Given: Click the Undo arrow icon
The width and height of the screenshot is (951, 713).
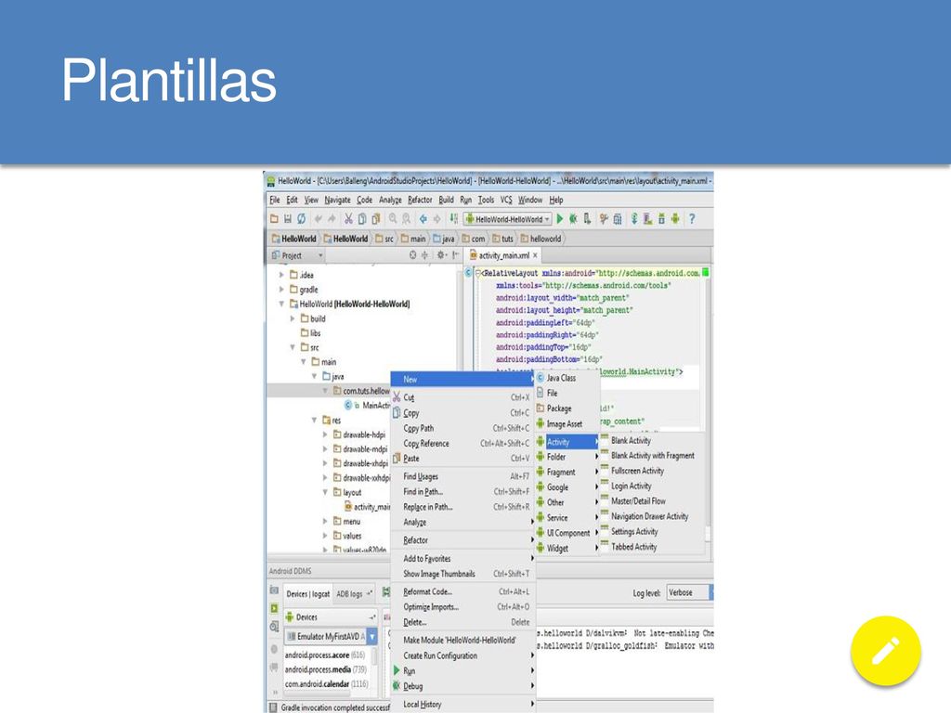Looking at the screenshot, I should coord(319,219).
